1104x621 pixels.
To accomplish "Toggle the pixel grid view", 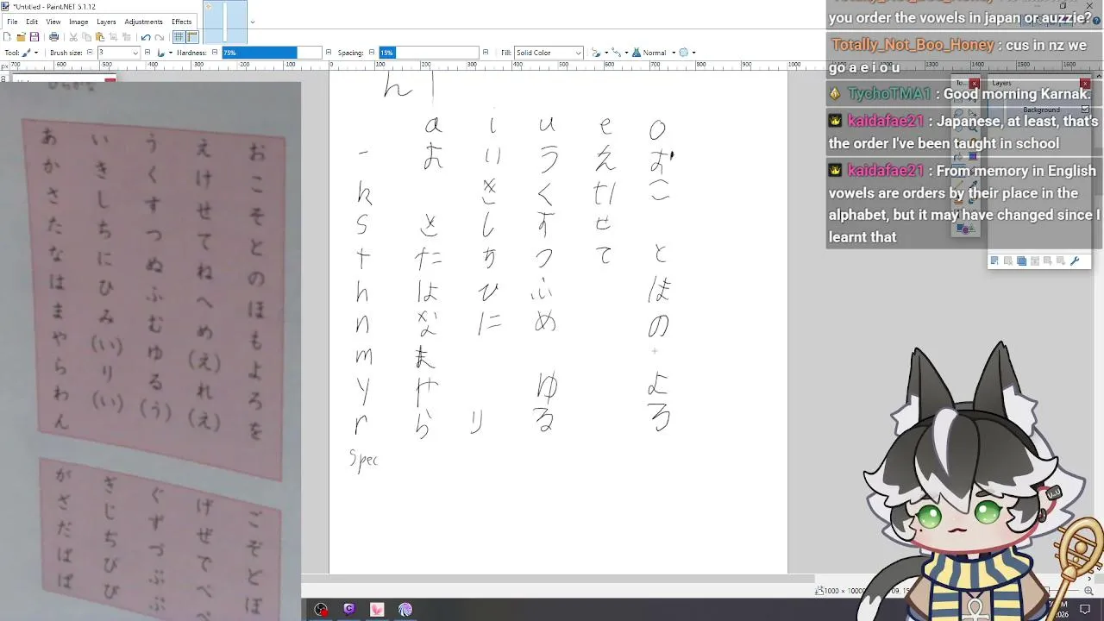I will click(x=179, y=37).
